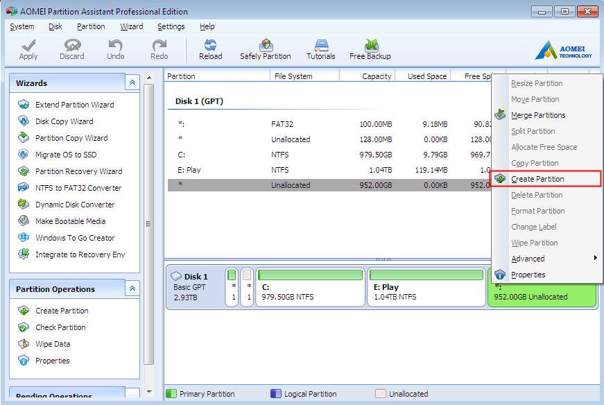Click the Redo arrow icon

click(x=159, y=45)
